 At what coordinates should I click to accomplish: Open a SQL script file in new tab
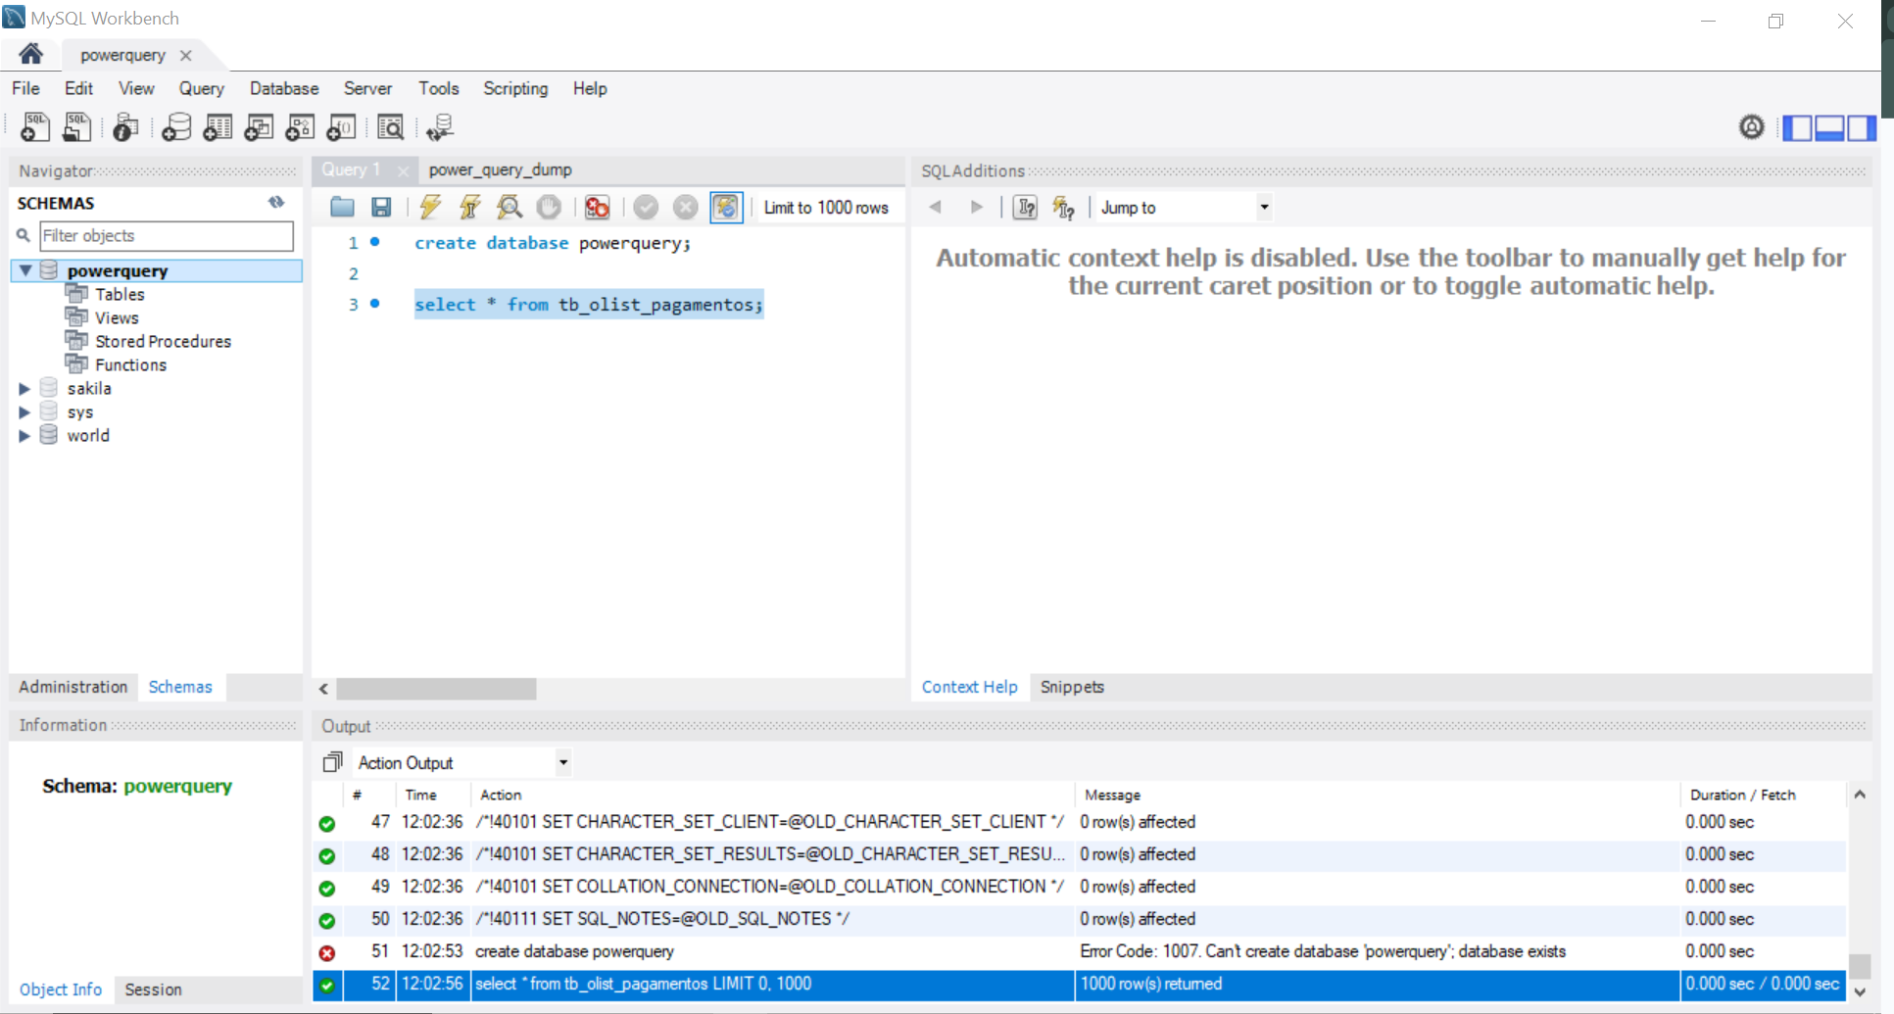[x=77, y=127]
